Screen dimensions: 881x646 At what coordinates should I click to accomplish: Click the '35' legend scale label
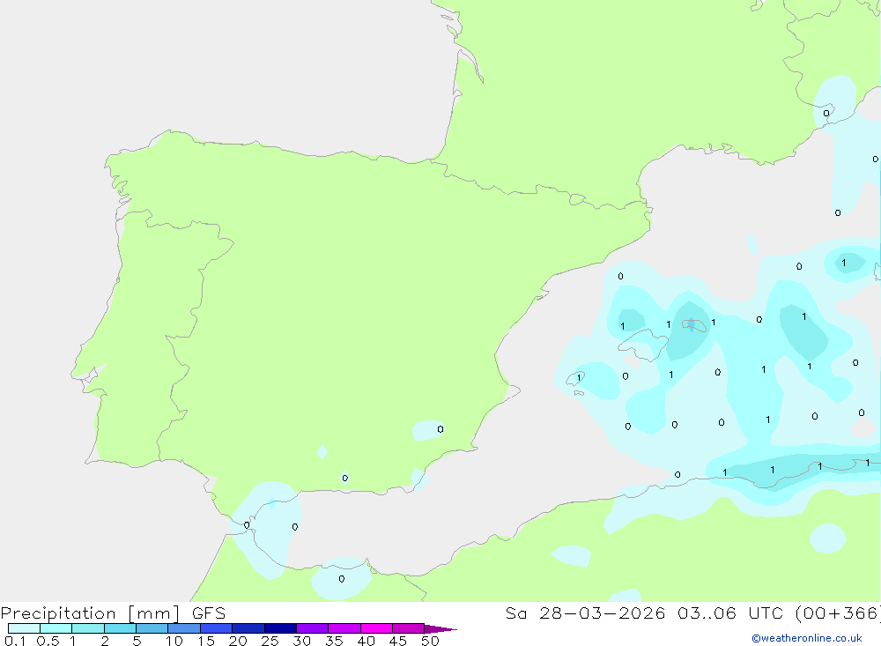[x=334, y=641]
